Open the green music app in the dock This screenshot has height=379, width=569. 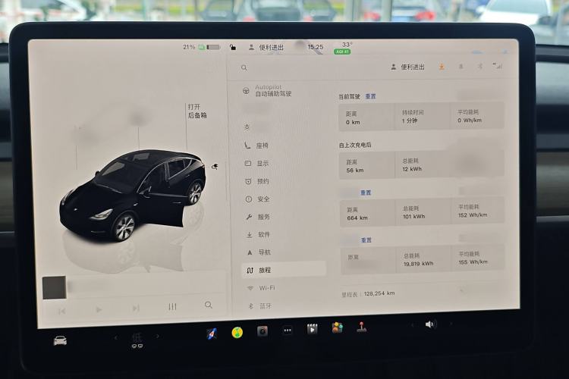click(237, 332)
